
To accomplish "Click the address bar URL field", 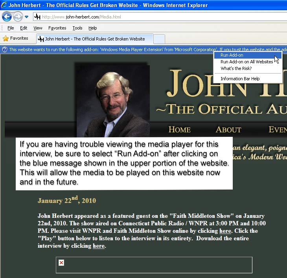I will click(157, 17).
